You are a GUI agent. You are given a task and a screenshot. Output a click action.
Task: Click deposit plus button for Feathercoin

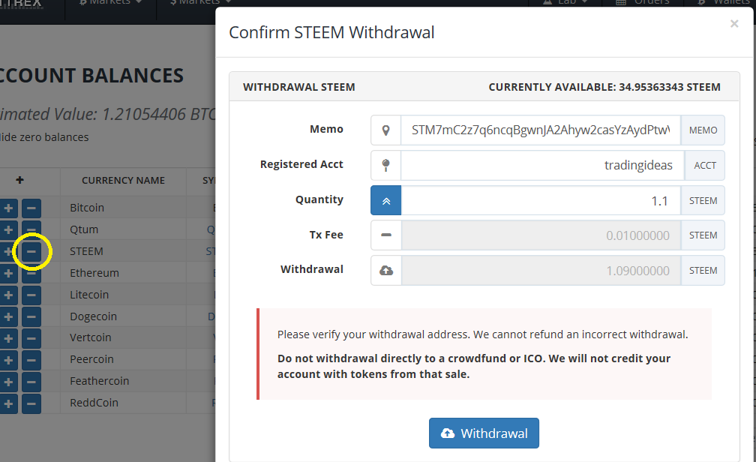(x=8, y=382)
